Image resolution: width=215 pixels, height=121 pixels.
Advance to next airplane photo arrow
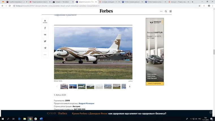point(127,55)
